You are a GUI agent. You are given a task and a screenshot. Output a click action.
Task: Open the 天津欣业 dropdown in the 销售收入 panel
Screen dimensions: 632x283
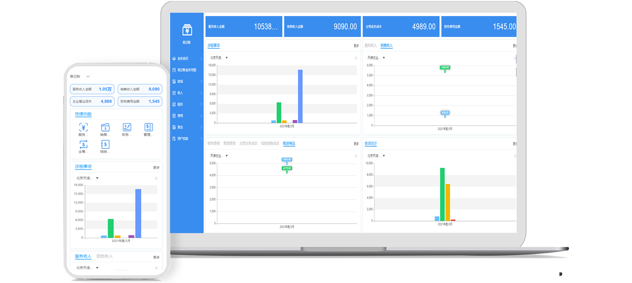(376, 58)
